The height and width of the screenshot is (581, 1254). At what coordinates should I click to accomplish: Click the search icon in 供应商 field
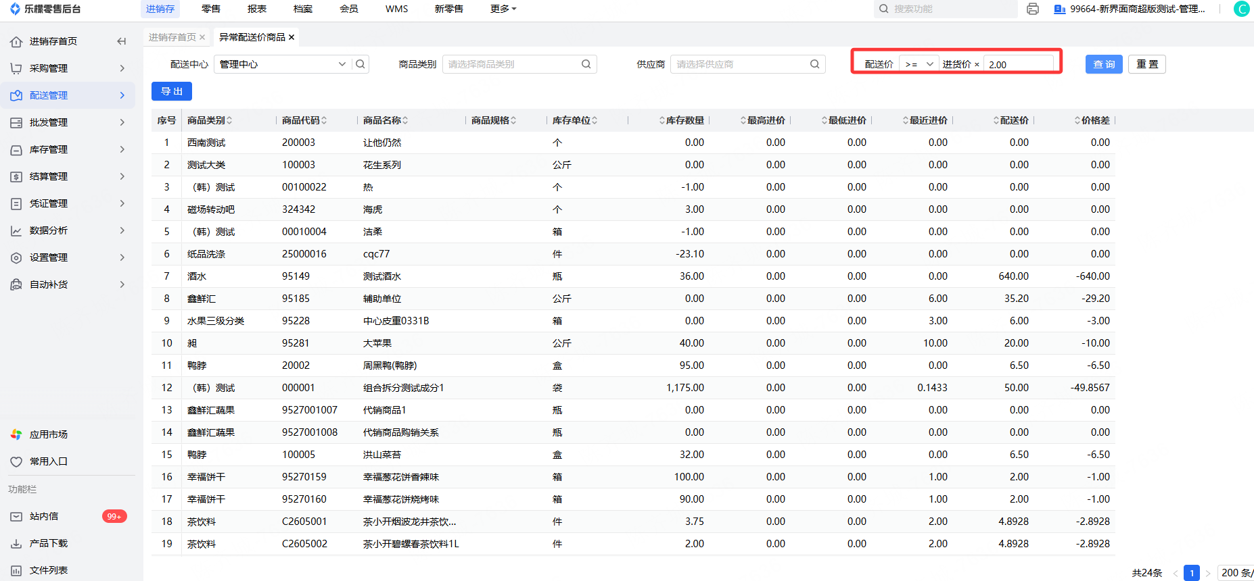(815, 64)
